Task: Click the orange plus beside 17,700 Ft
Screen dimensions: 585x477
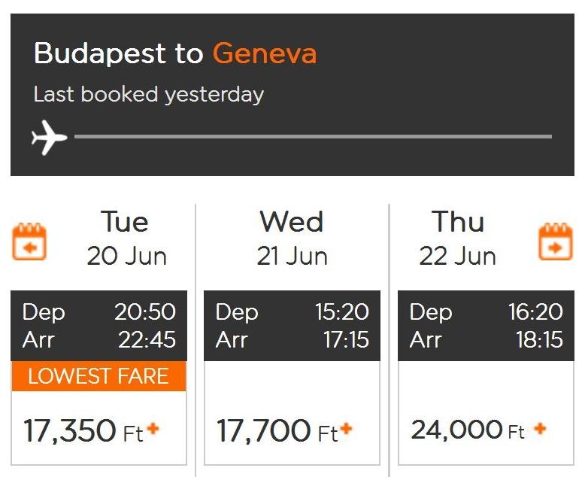Action: (x=347, y=429)
